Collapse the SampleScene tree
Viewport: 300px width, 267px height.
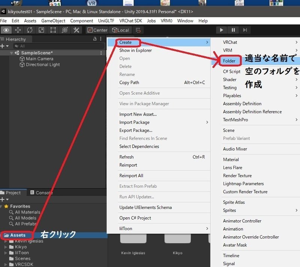[x=12, y=53]
